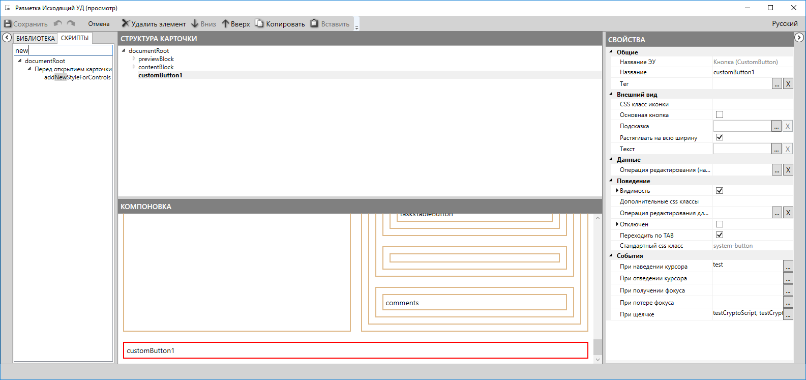Clear Операция редактирования дл... with X
The height and width of the screenshot is (380, 806).
coord(788,213)
